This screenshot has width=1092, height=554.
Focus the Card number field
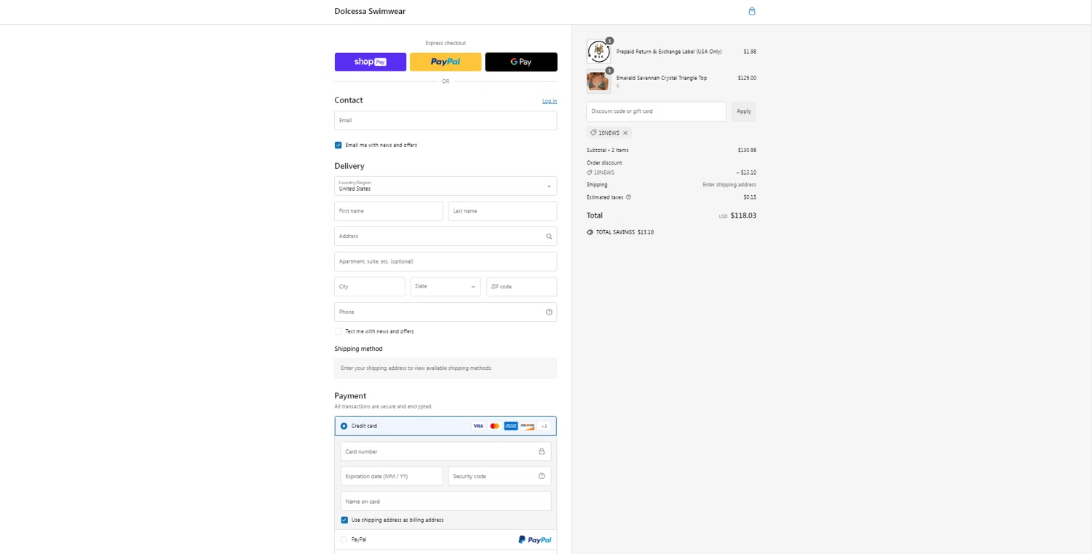(x=446, y=451)
